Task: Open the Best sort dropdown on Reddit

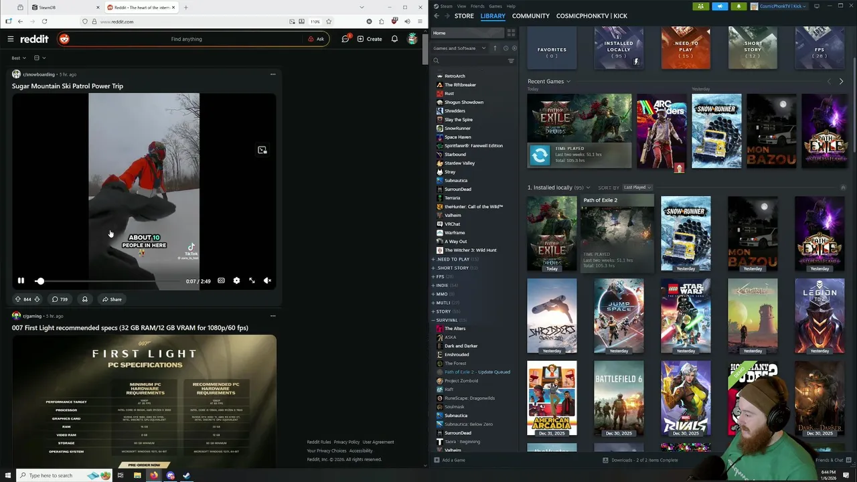Action: 19,58
